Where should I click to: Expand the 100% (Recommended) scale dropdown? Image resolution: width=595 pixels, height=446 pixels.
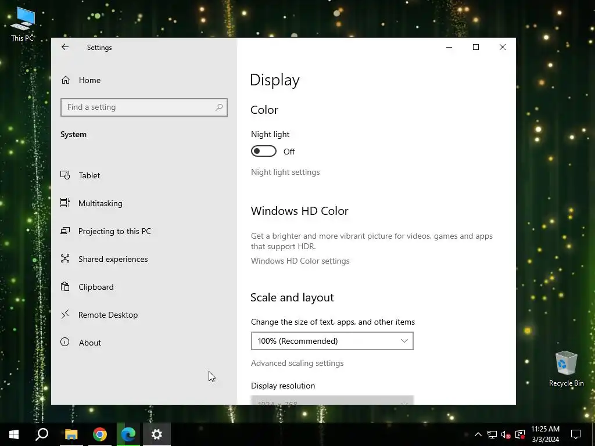(332, 341)
